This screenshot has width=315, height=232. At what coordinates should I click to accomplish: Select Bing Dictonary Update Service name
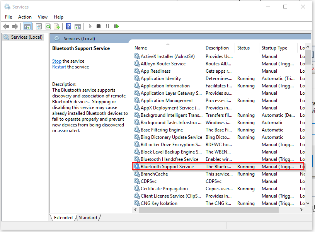(171, 137)
